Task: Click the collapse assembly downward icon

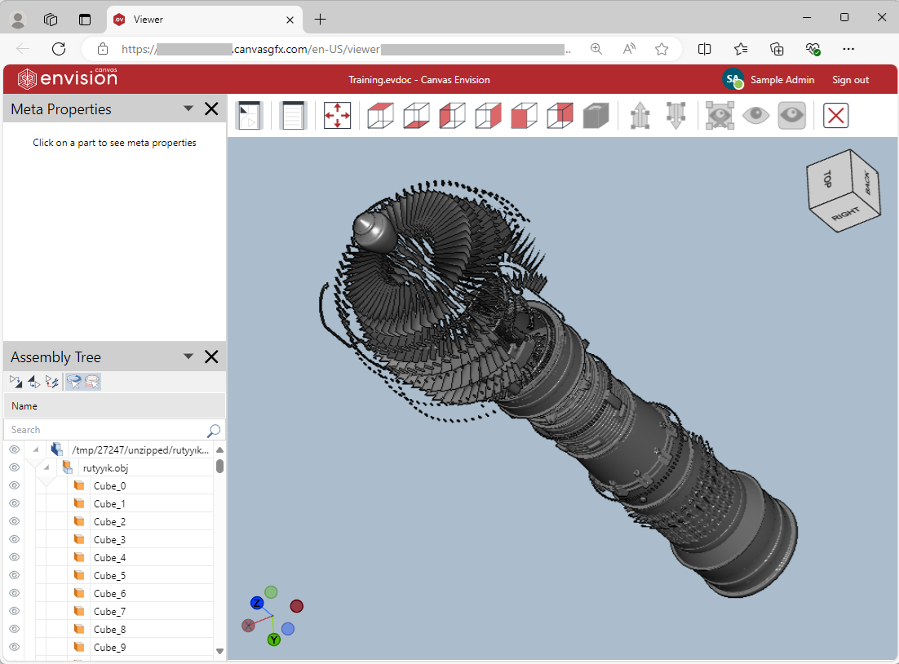Action: coord(675,115)
